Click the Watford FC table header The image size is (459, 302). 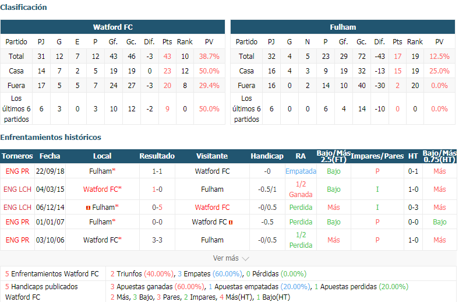pyautogui.click(x=112, y=27)
